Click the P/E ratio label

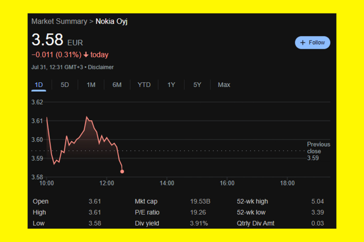[147, 212]
